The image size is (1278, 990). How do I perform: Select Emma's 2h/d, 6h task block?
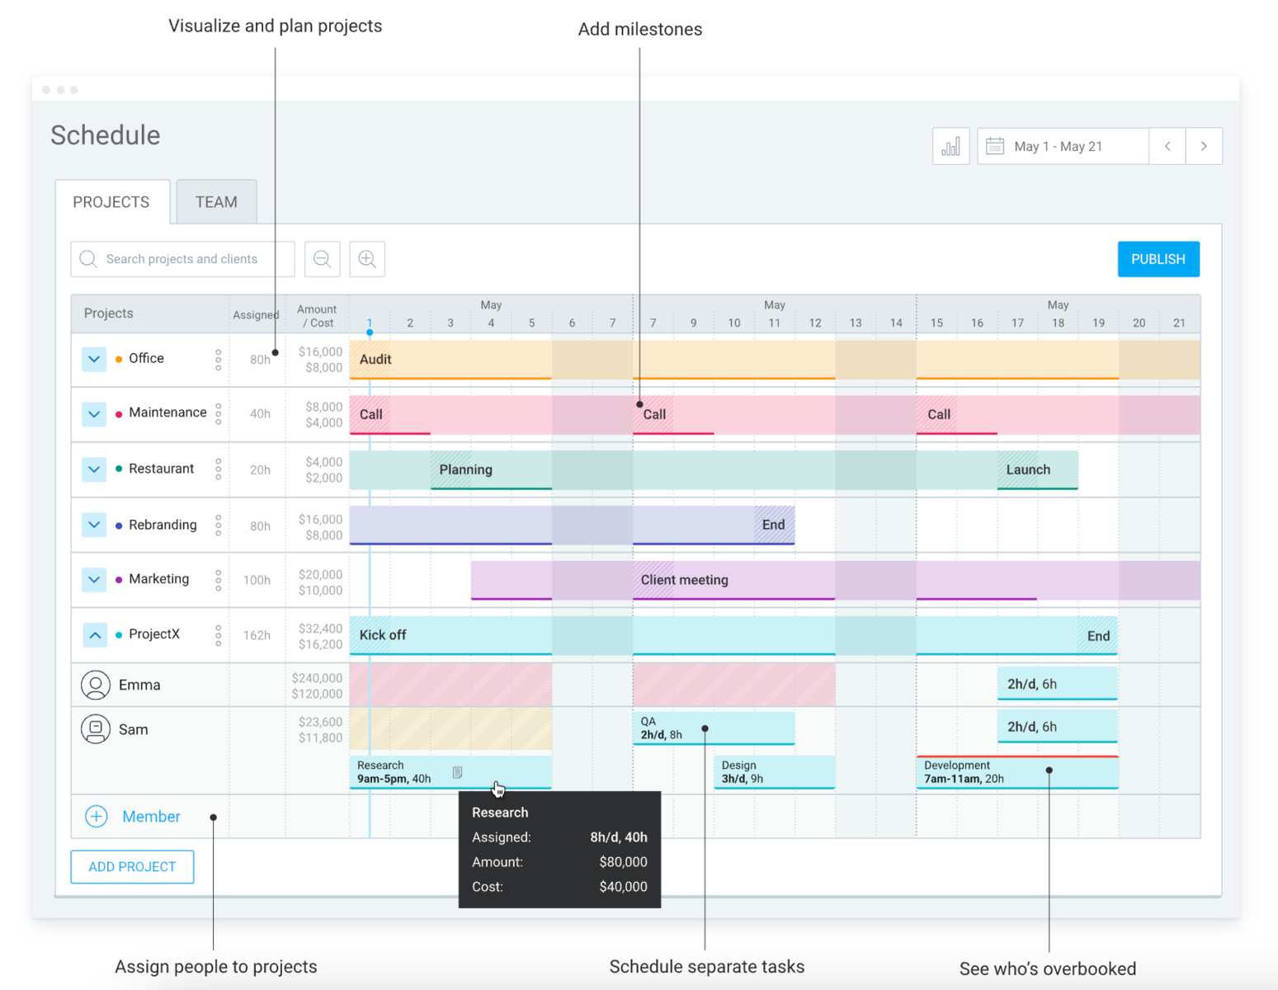point(1058,684)
